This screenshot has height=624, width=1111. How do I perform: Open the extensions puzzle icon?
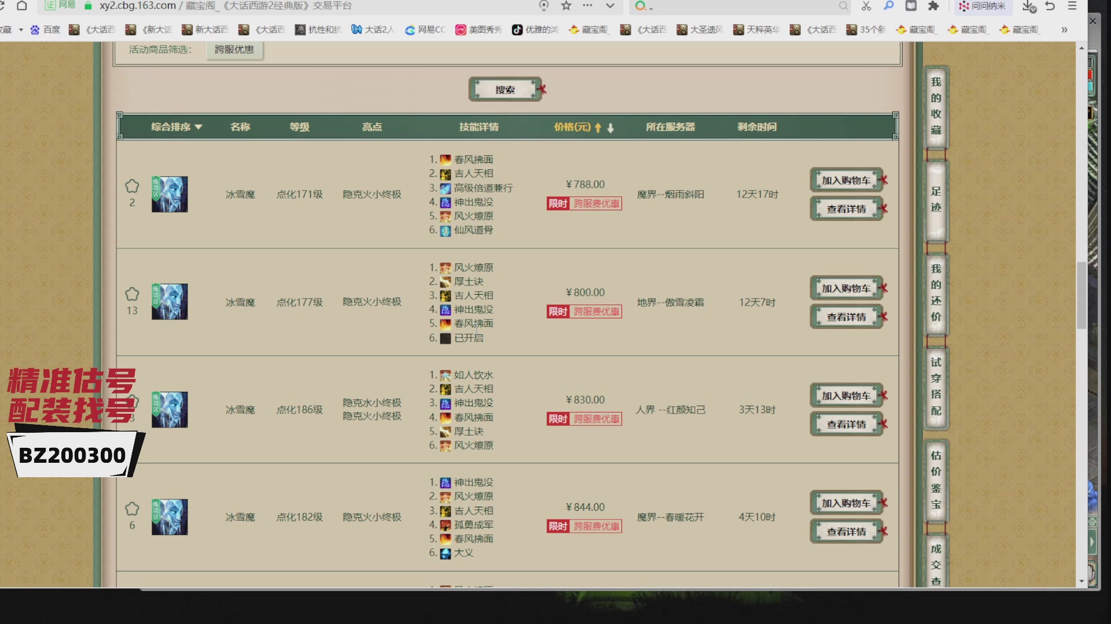[933, 6]
